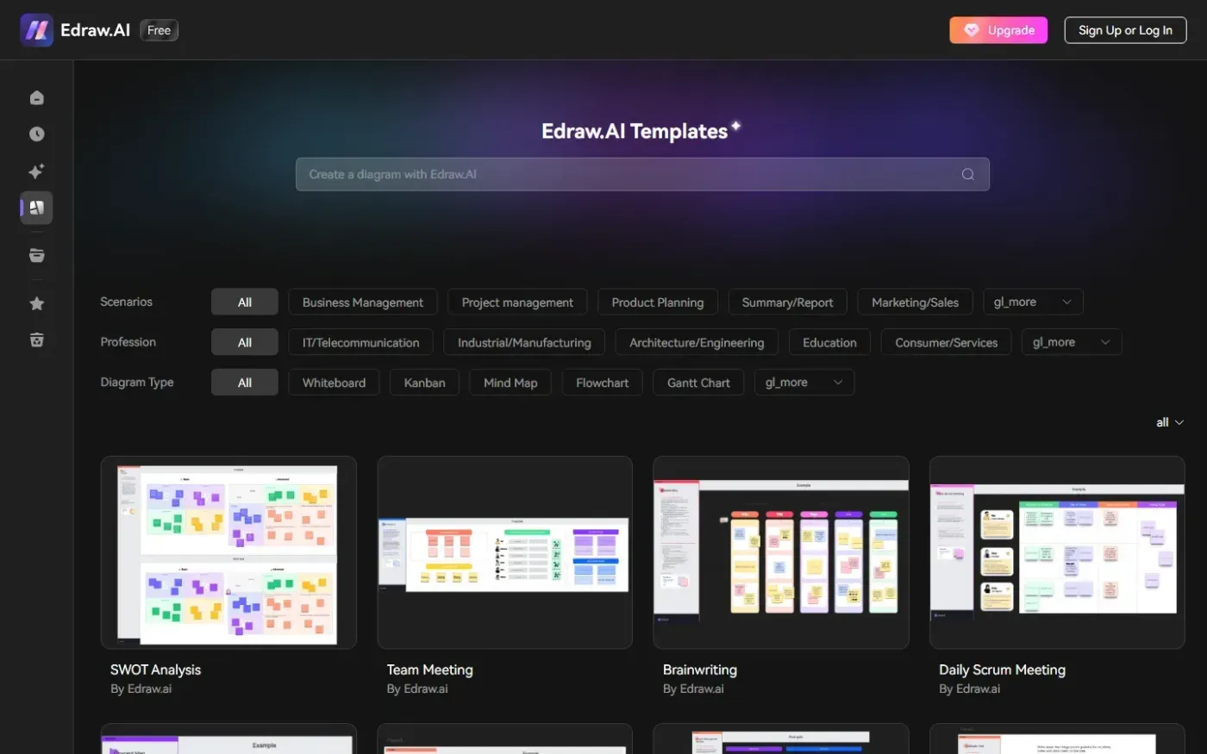1207x754 pixels.
Task: Filter by Business Management scenario
Action: [x=363, y=302]
